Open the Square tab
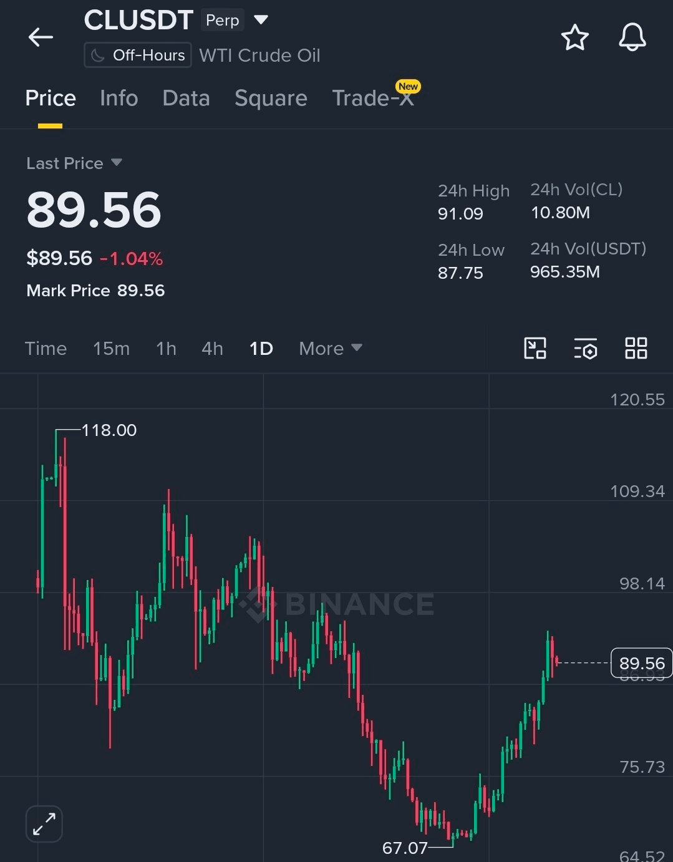 [x=271, y=98]
